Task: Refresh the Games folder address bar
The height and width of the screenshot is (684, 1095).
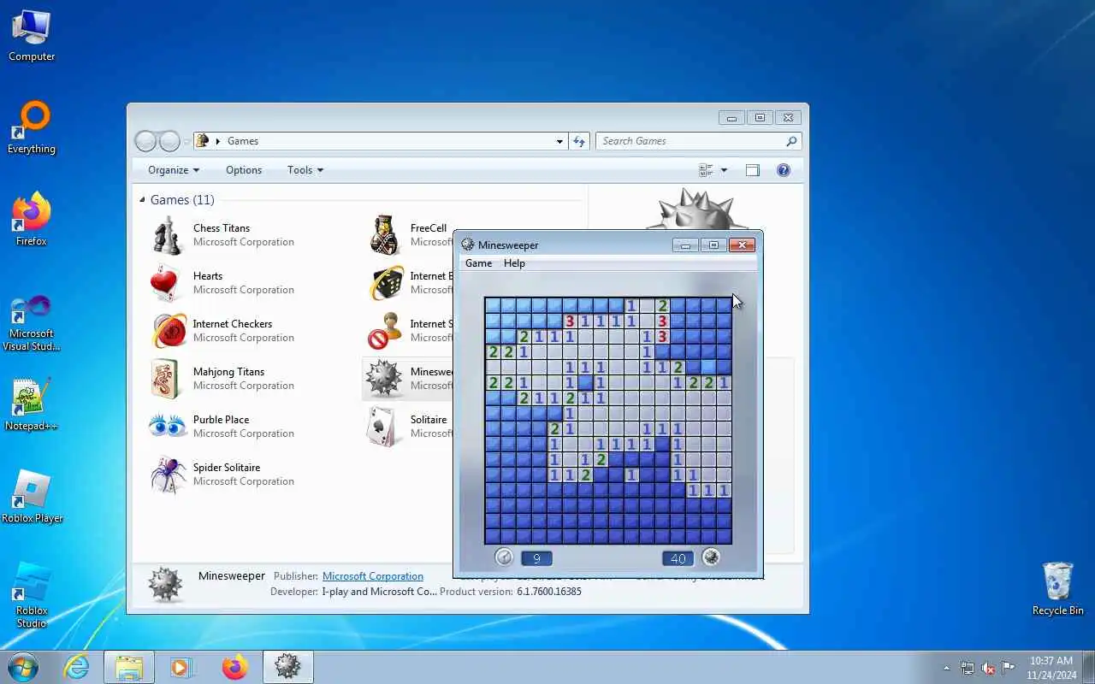Action: click(x=579, y=141)
